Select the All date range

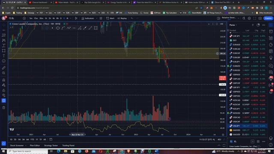point(45,139)
